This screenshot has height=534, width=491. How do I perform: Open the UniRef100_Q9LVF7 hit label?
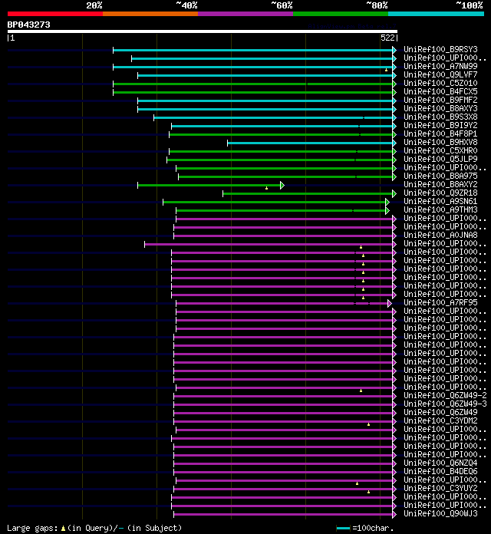click(x=440, y=74)
